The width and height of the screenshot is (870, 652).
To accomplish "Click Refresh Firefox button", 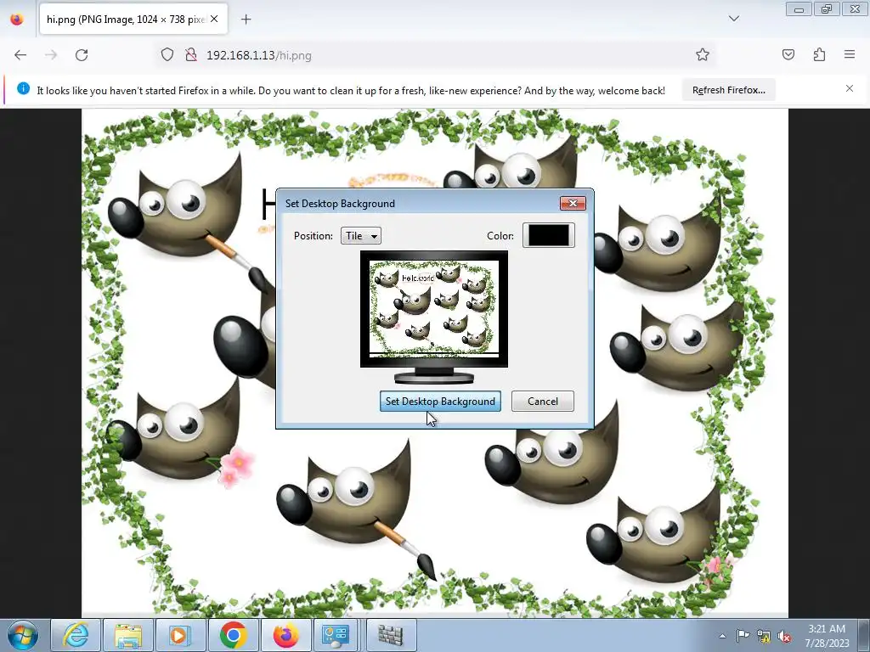I will point(728,90).
